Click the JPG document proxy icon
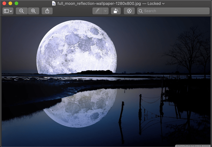Viewport: 212px width, 147px height. 54,3
